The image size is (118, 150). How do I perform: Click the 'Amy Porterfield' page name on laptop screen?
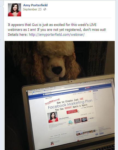(x=64, y=118)
